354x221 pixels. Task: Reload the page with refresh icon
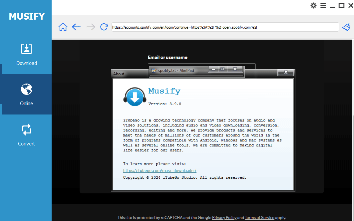(x=104, y=27)
